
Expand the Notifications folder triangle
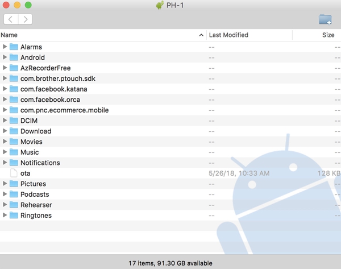5,162
